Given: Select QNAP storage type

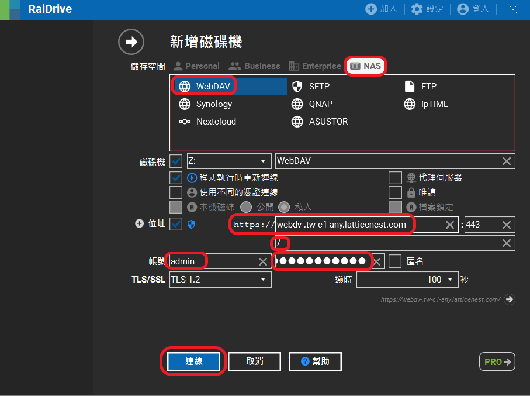Looking at the screenshot, I should 312,104.
